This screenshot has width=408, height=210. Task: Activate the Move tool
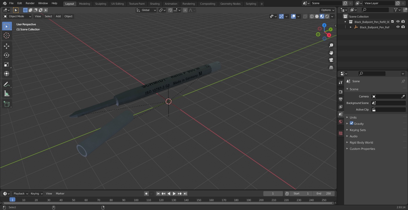point(7,46)
